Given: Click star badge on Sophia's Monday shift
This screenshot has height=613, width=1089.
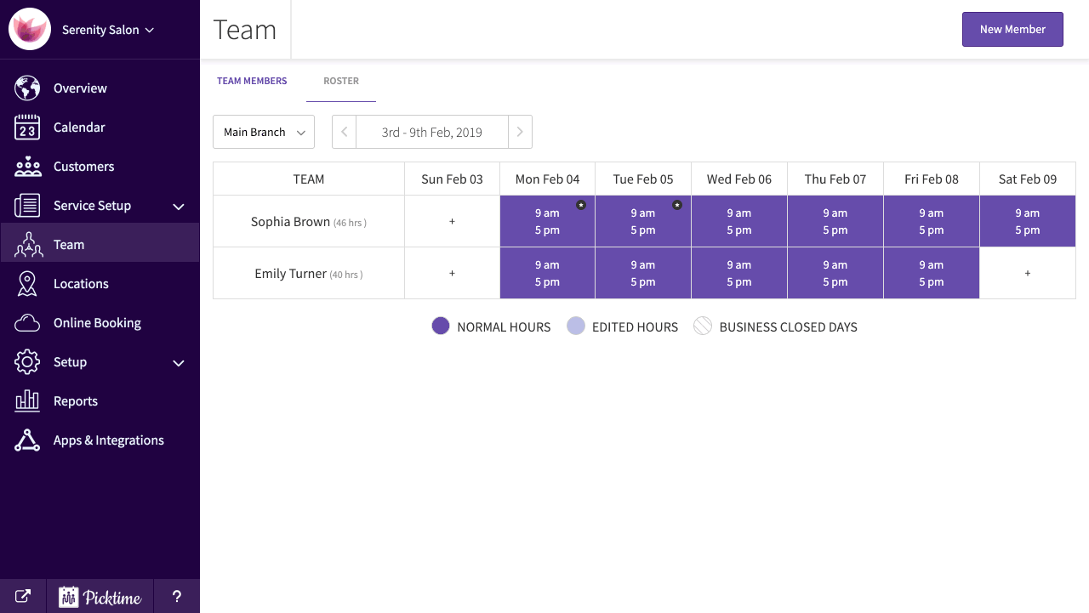Looking at the screenshot, I should [x=581, y=205].
